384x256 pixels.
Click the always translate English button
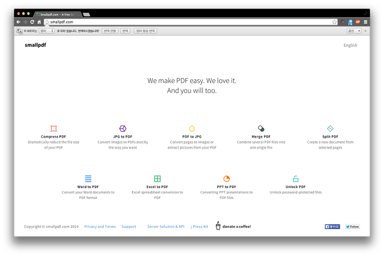tap(145, 31)
